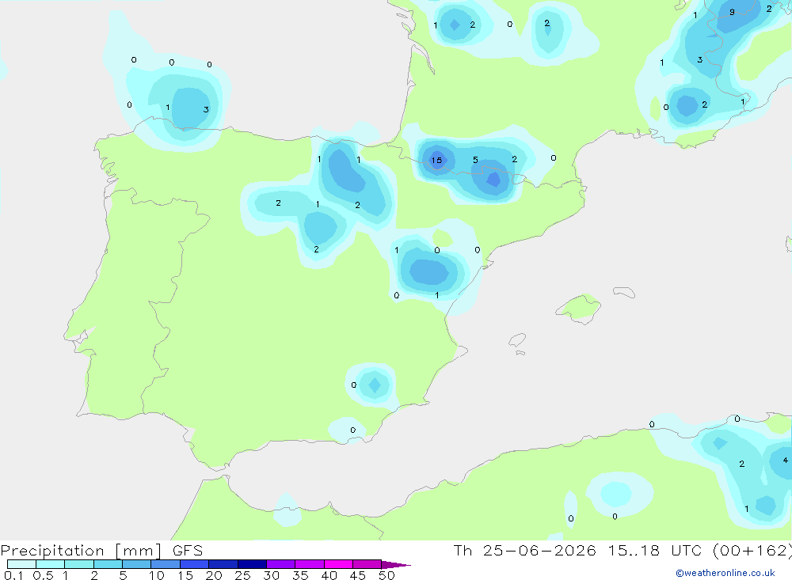Click the 'Th 25-06-2026 15..18 UTC' timestamp
The height and width of the screenshot is (580, 792).
[580, 551]
